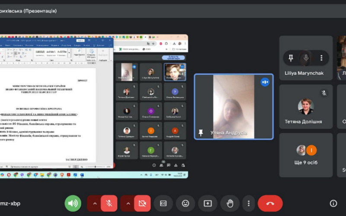Expand hidden tray icons in shared taskbar
This screenshot has height=216, width=346.
pyautogui.click(x=141, y=175)
